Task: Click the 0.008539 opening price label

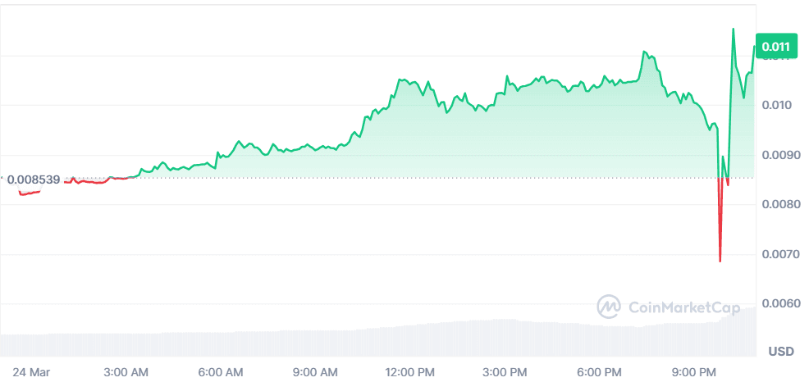Action: [x=33, y=178]
